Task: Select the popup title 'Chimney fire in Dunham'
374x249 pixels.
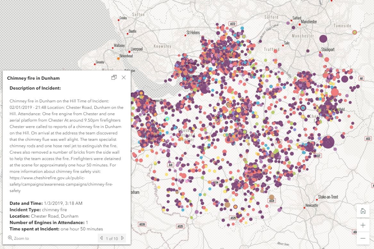Action: [x=33, y=78]
